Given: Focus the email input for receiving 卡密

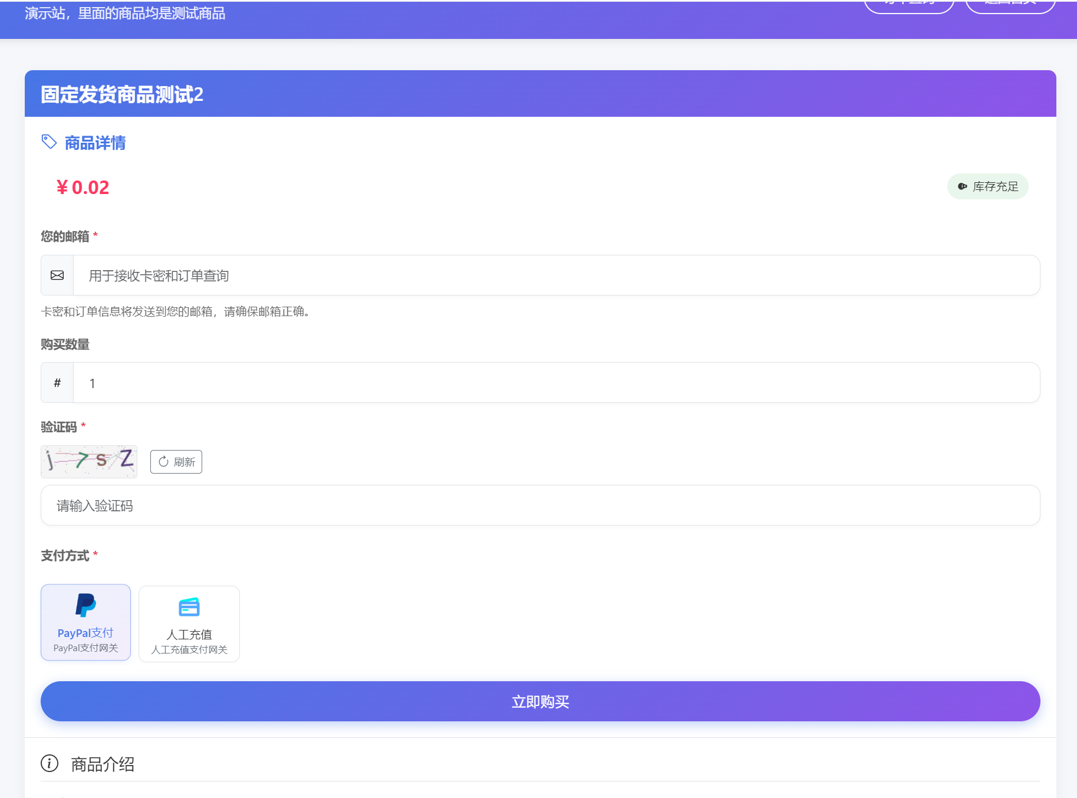Looking at the screenshot, I should [x=554, y=275].
